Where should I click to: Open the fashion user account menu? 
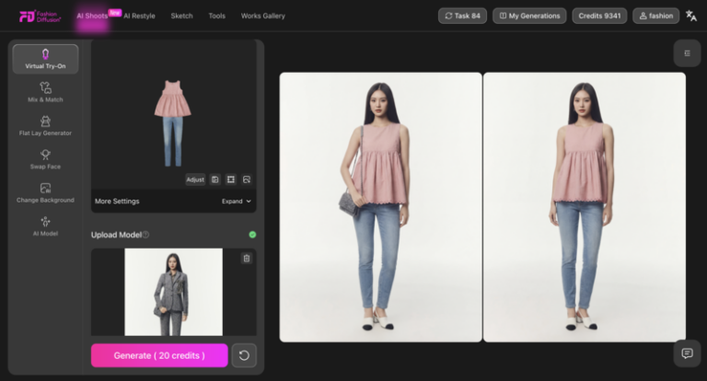pos(656,16)
